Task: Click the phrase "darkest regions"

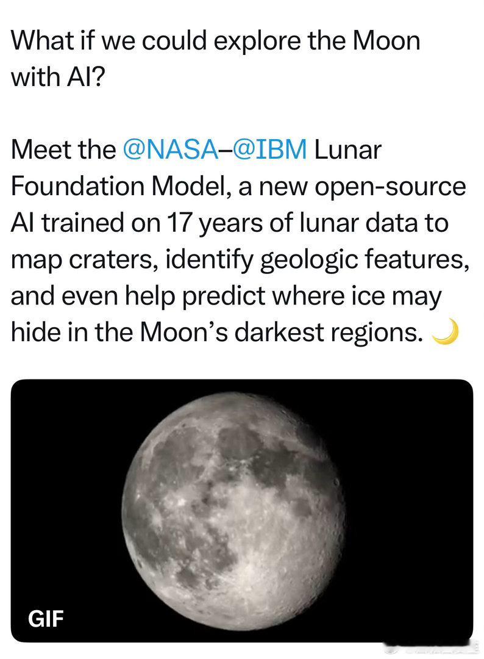Action: tap(328, 333)
